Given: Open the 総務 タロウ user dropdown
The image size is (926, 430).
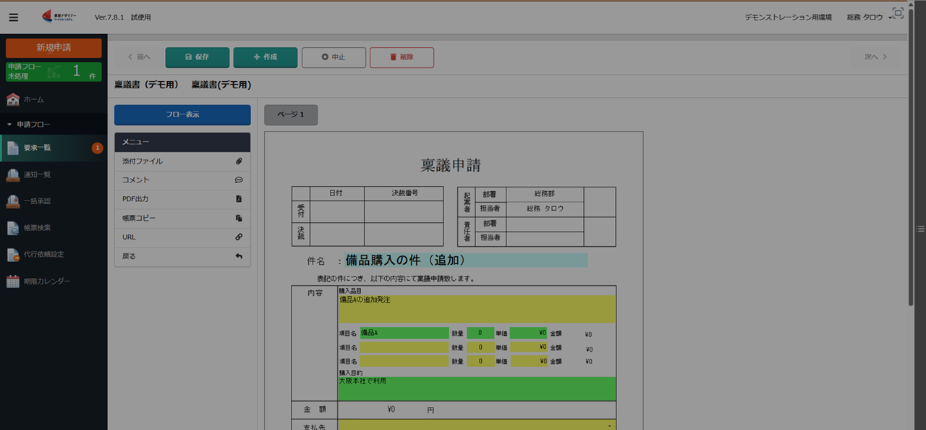Looking at the screenshot, I should click(x=868, y=17).
